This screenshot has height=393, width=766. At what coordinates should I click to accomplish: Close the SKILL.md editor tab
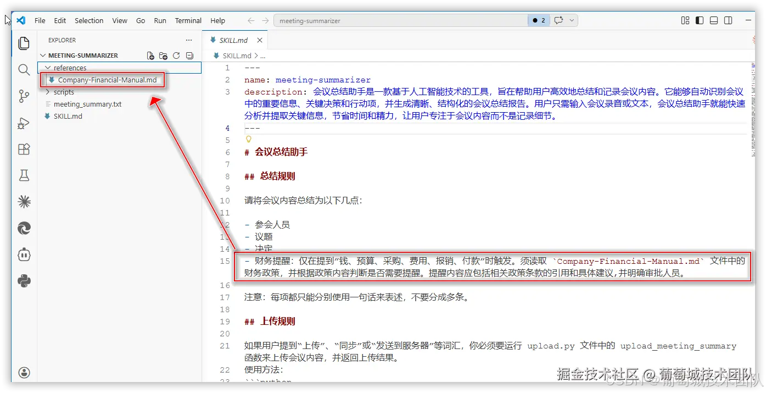click(x=260, y=40)
